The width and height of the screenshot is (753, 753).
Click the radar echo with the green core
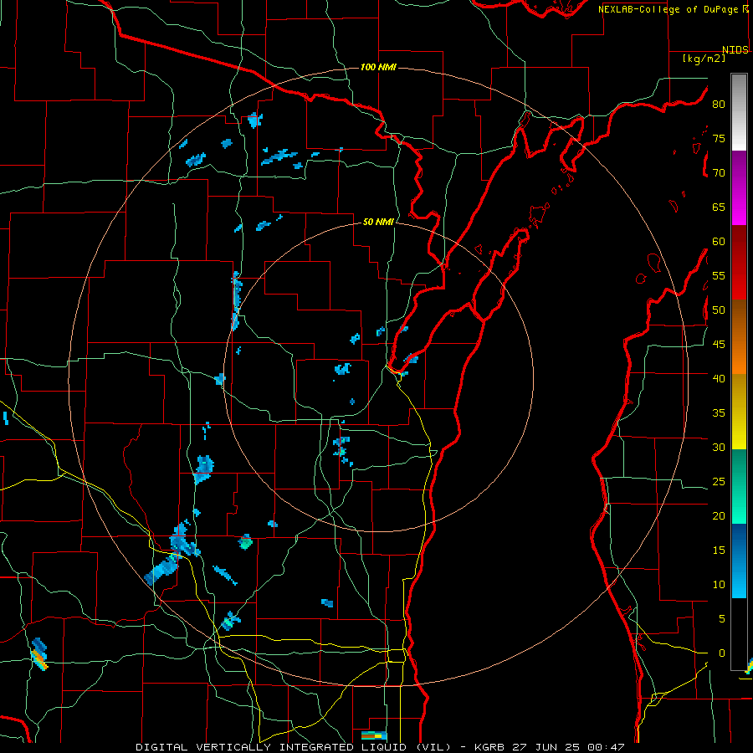(245, 542)
